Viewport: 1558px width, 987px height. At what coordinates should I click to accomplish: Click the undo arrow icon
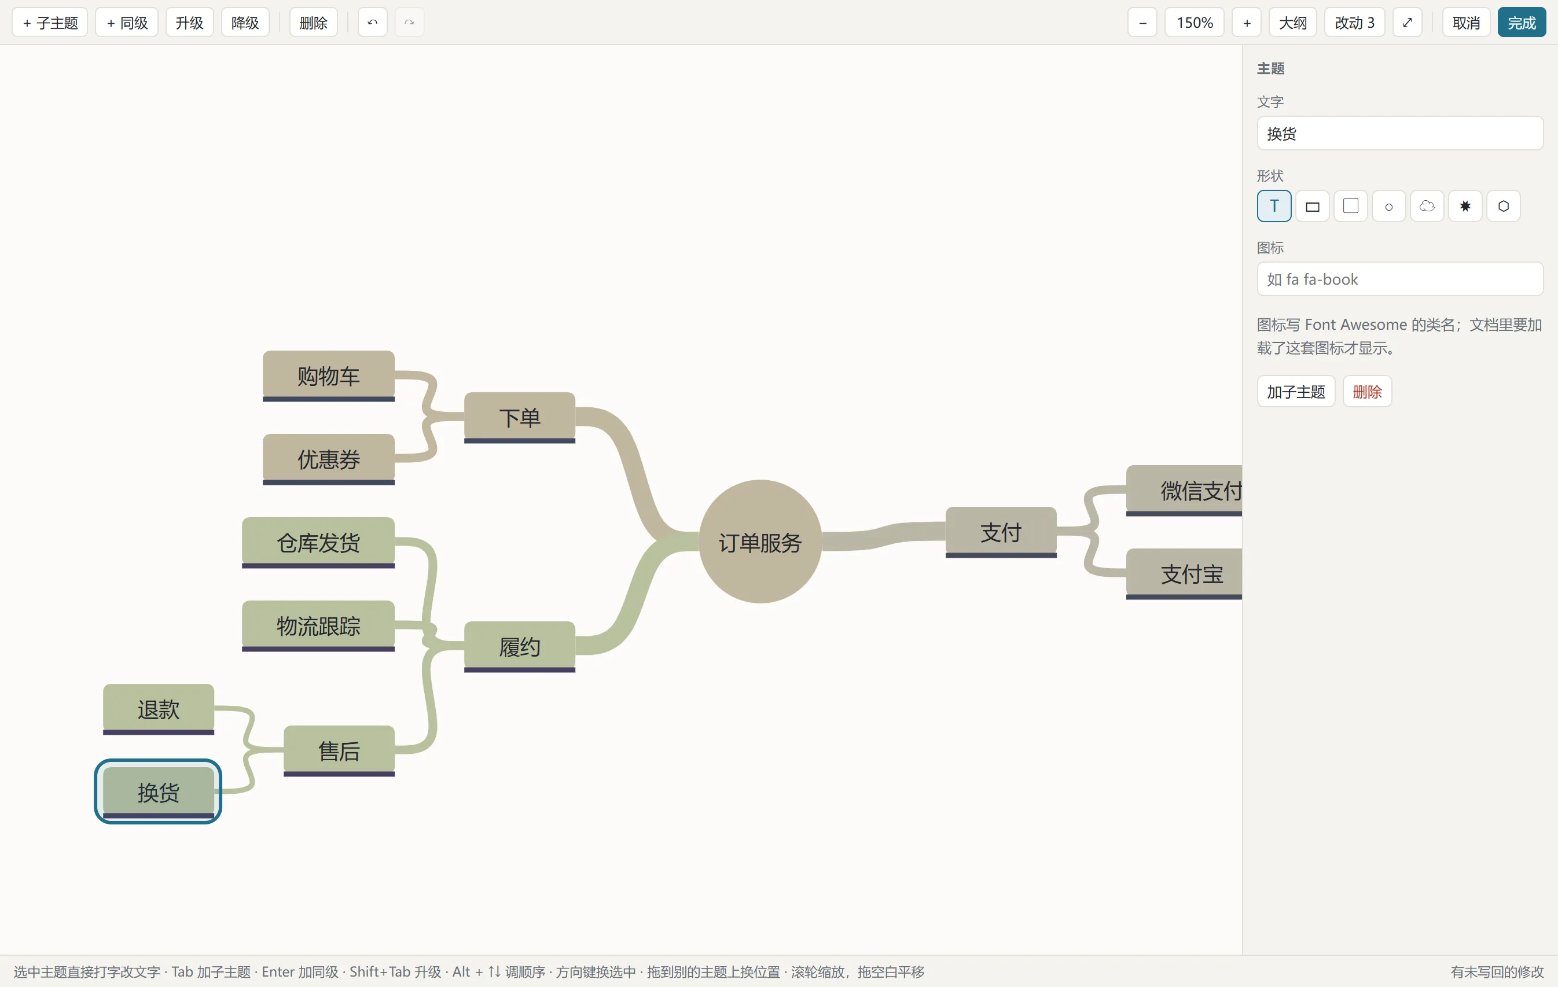tap(373, 23)
